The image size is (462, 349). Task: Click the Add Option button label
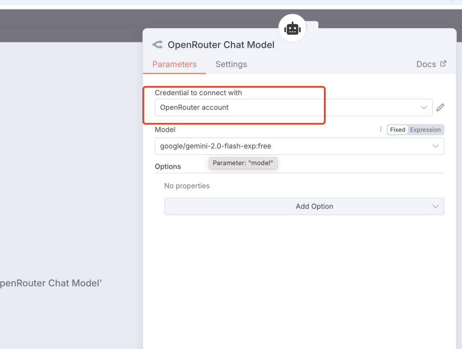point(314,206)
